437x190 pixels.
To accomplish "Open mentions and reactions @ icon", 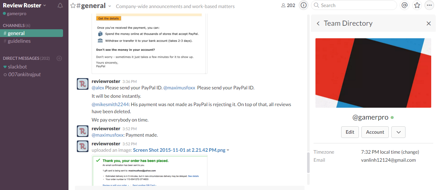I will click(x=405, y=5).
